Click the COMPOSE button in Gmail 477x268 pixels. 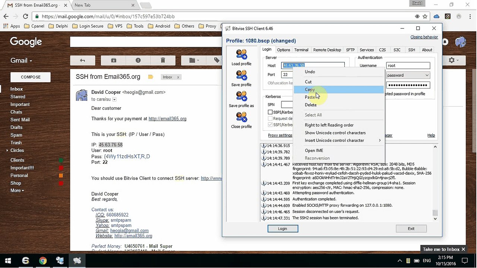31,77
